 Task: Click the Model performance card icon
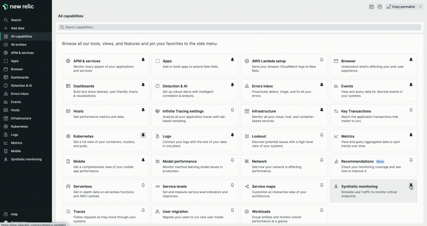(157, 161)
